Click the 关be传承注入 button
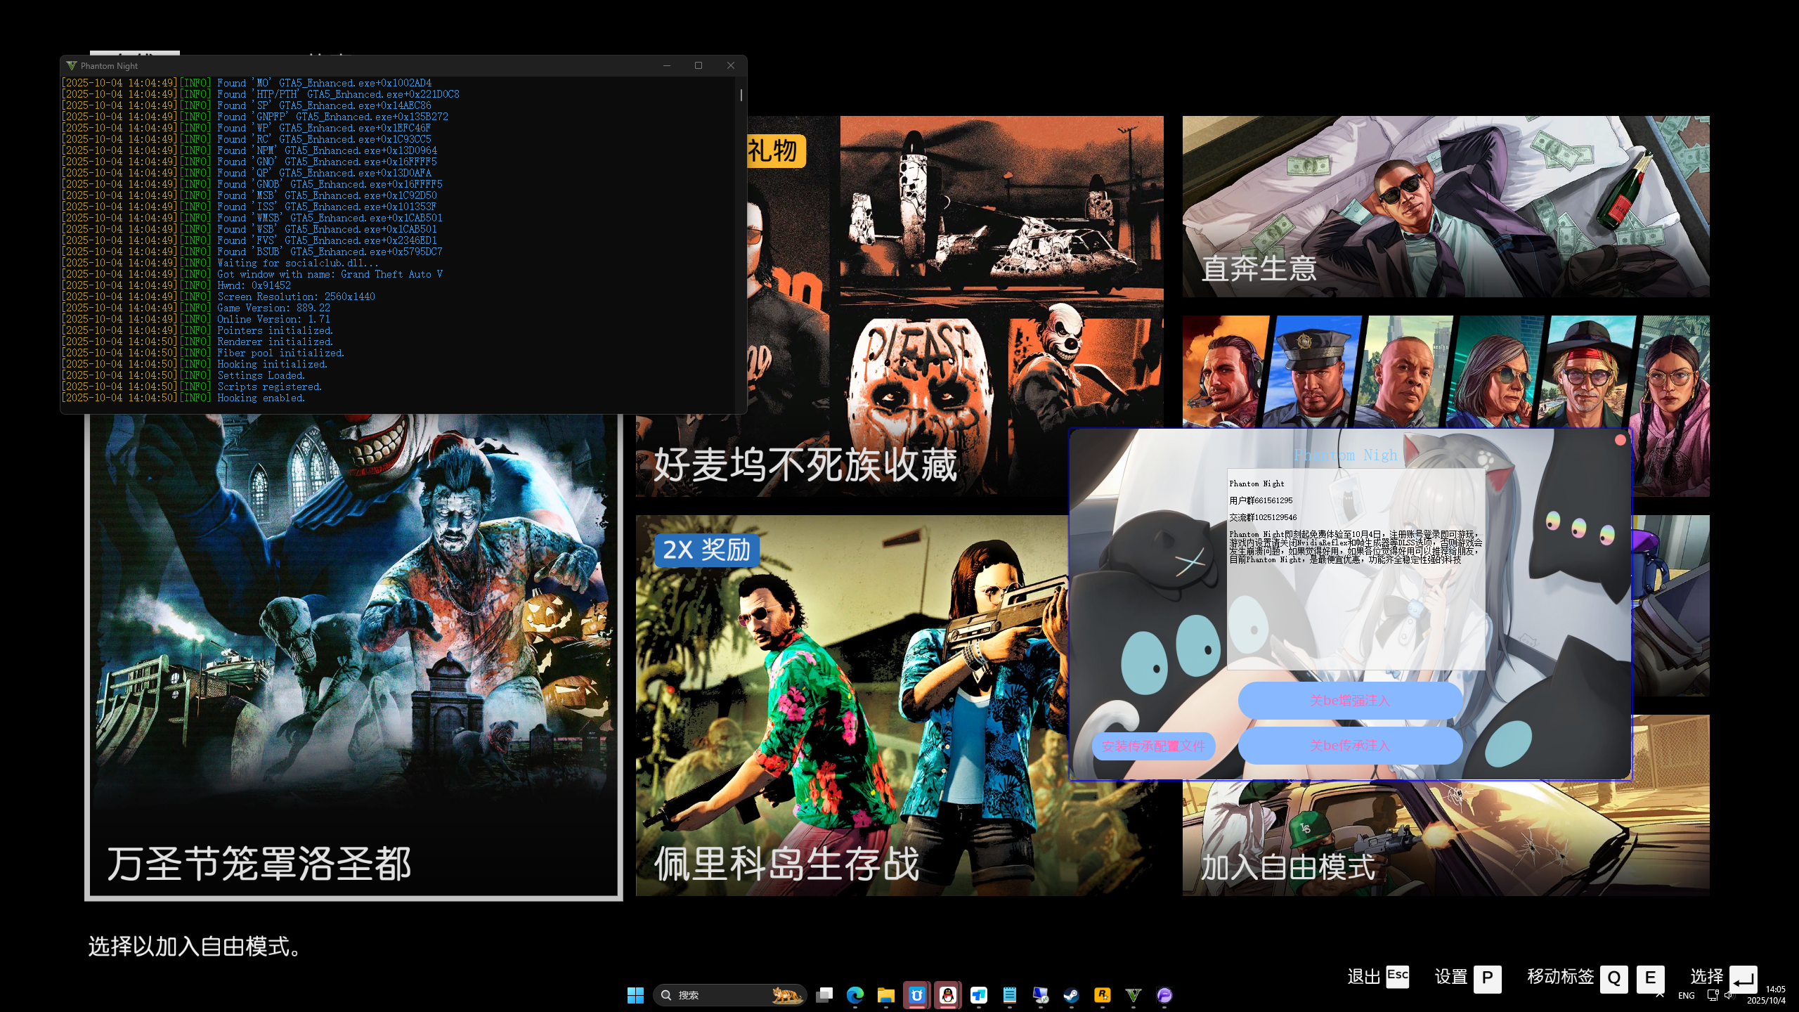Viewport: 1799px width, 1012px height. point(1350,745)
